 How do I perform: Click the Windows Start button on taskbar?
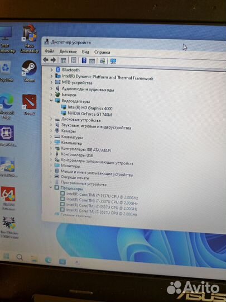click(6, 256)
